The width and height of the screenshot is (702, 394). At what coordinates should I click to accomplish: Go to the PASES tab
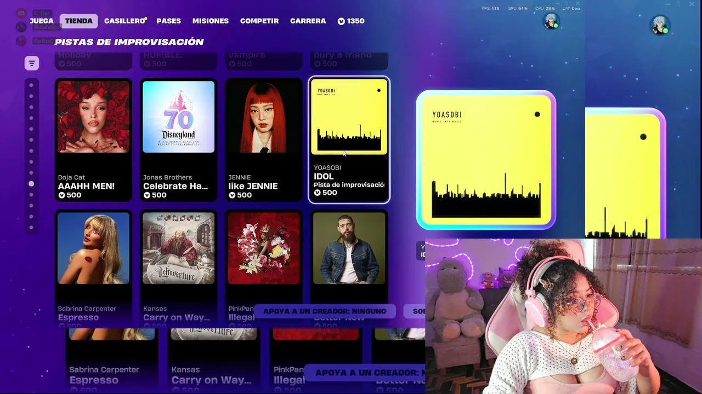coord(168,21)
